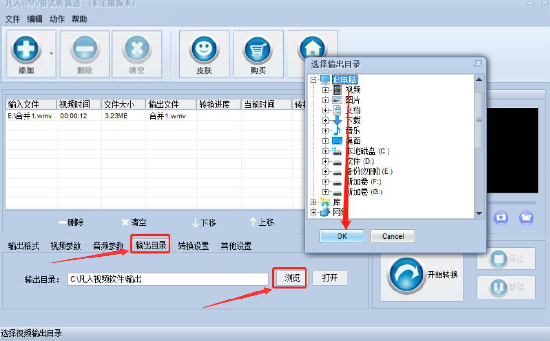The height and width of the screenshot is (341, 550).
Task: Click the 桌面 desktop icon in tree
Action: 337,141
